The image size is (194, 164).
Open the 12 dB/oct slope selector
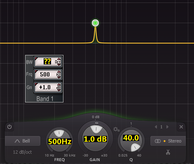pos(22,152)
